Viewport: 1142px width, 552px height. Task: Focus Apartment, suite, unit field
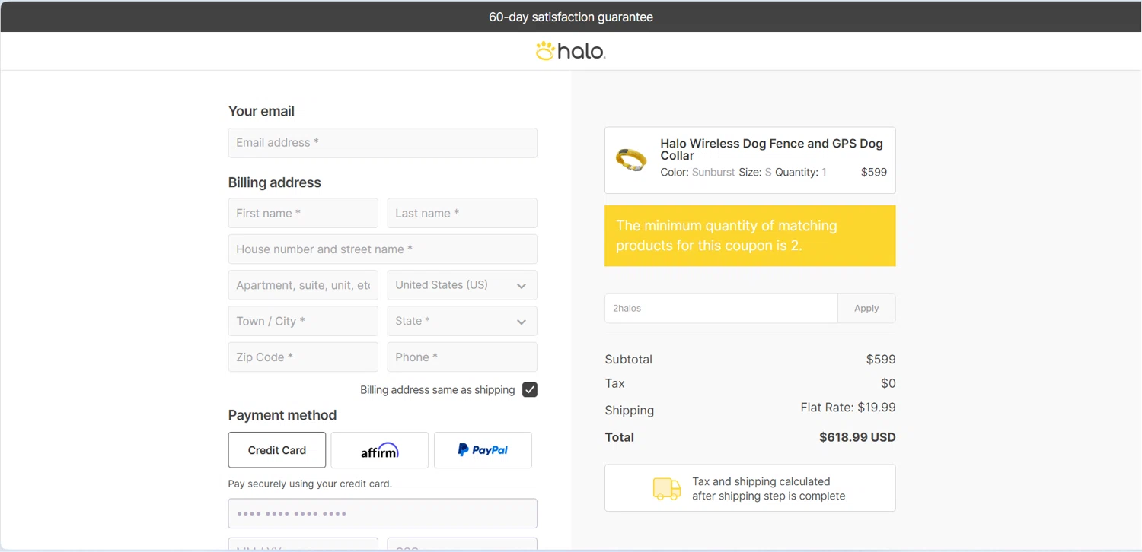(x=303, y=285)
